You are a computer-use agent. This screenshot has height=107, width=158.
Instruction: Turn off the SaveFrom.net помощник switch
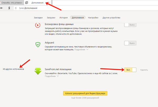(x=130, y=70)
